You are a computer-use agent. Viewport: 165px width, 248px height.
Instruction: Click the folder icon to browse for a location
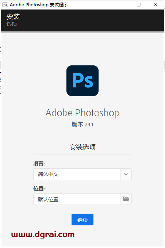tap(126, 199)
